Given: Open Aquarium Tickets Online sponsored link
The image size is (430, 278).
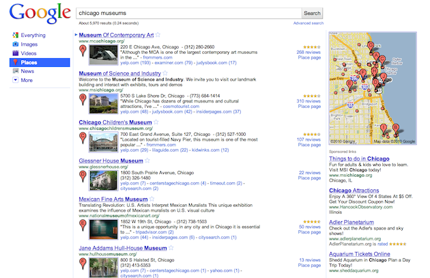Looking at the screenshot, I should click(359, 254).
